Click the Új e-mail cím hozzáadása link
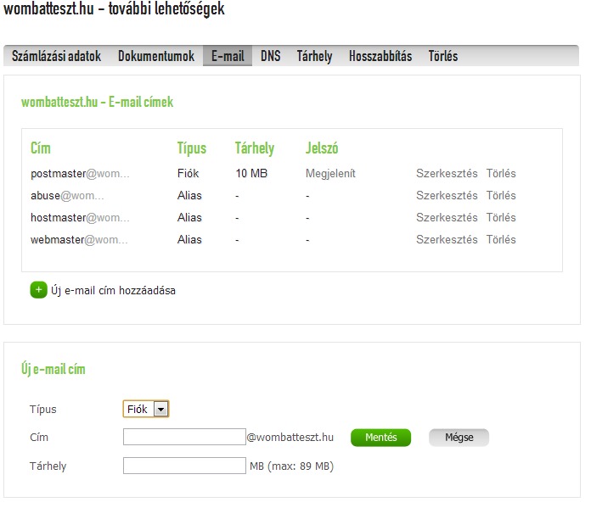Screen dimensions: 591x508 click(113, 291)
